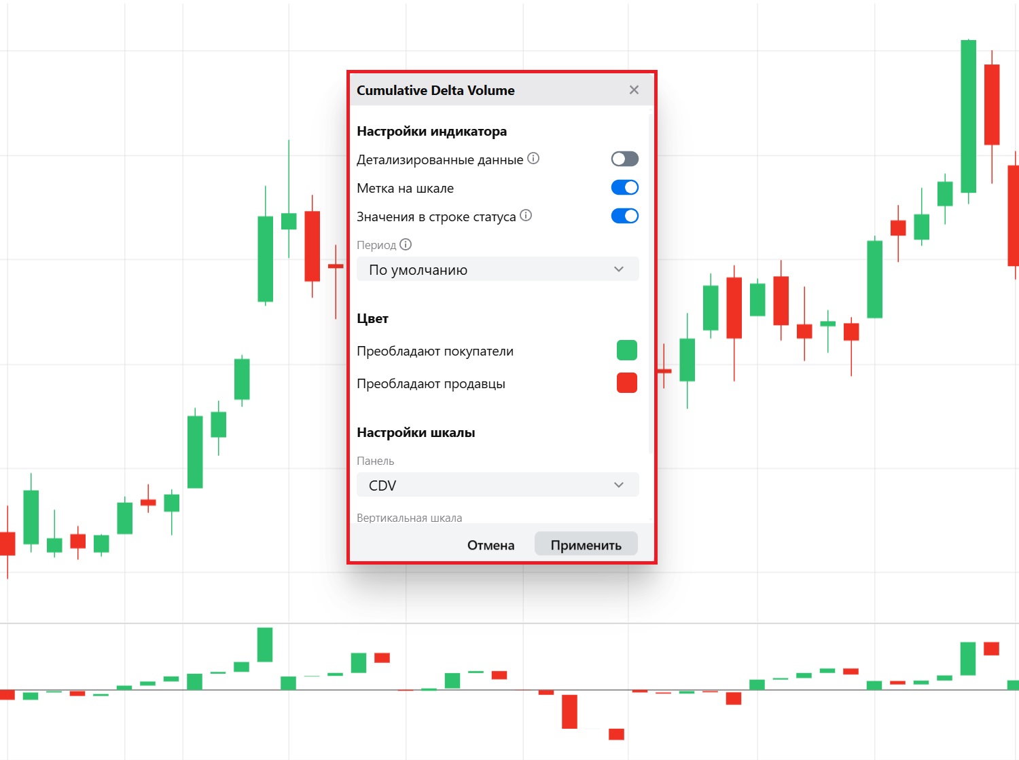Click info icon next to Период

point(406,244)
